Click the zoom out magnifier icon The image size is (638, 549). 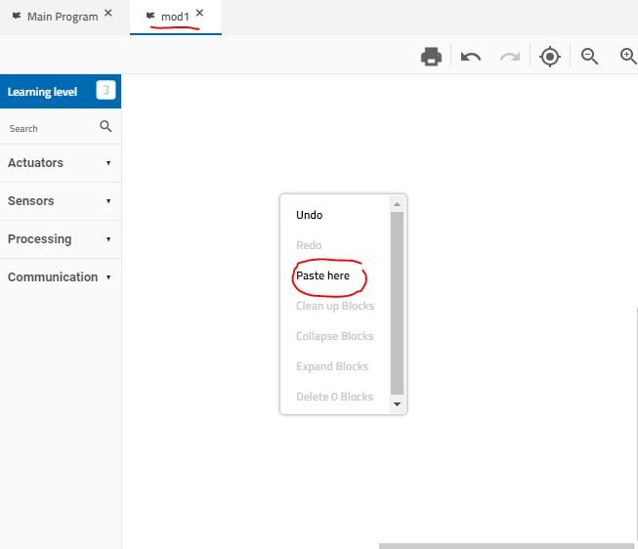589,57
